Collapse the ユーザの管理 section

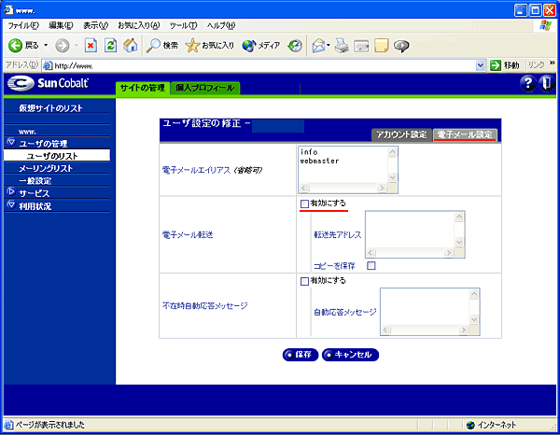pos(11,143)
